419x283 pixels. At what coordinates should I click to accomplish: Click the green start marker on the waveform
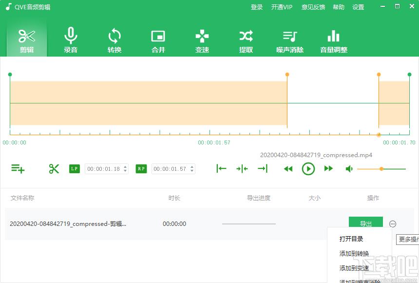[10, 75]
